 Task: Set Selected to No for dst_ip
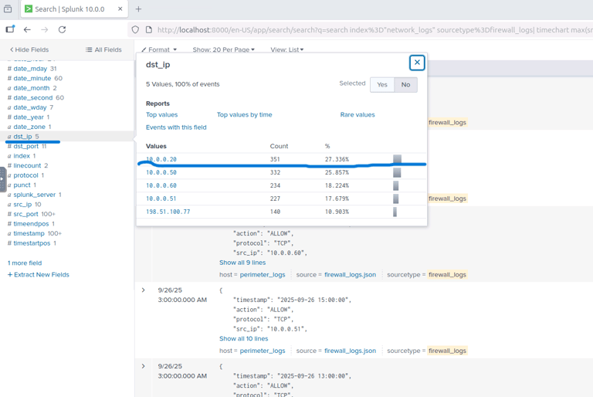click(x=405, y=85)
